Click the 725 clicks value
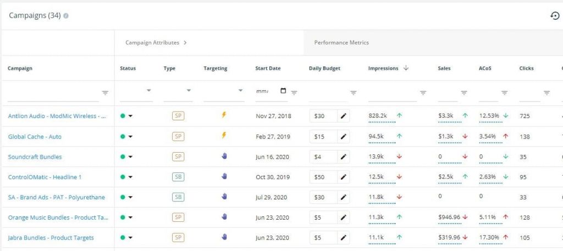 525,116
